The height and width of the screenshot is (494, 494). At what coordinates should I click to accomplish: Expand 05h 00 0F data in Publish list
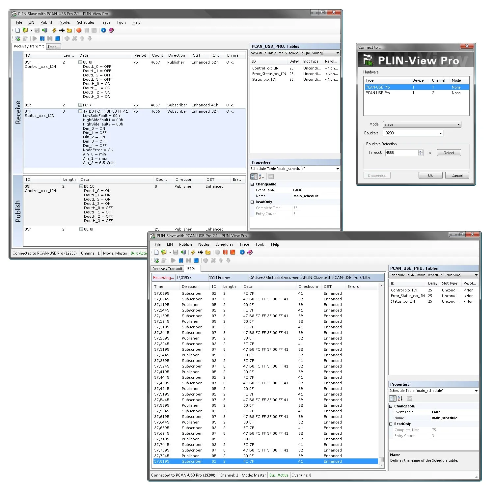(x=81, y=229)
